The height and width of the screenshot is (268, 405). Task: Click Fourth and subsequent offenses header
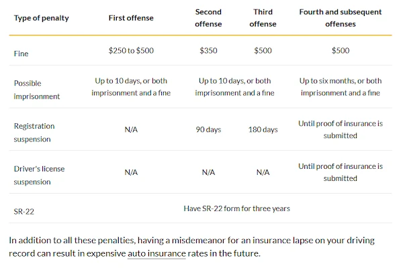coord(340,18)
